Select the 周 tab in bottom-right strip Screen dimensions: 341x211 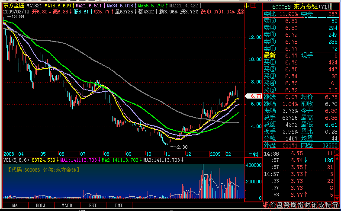point(293,205)
